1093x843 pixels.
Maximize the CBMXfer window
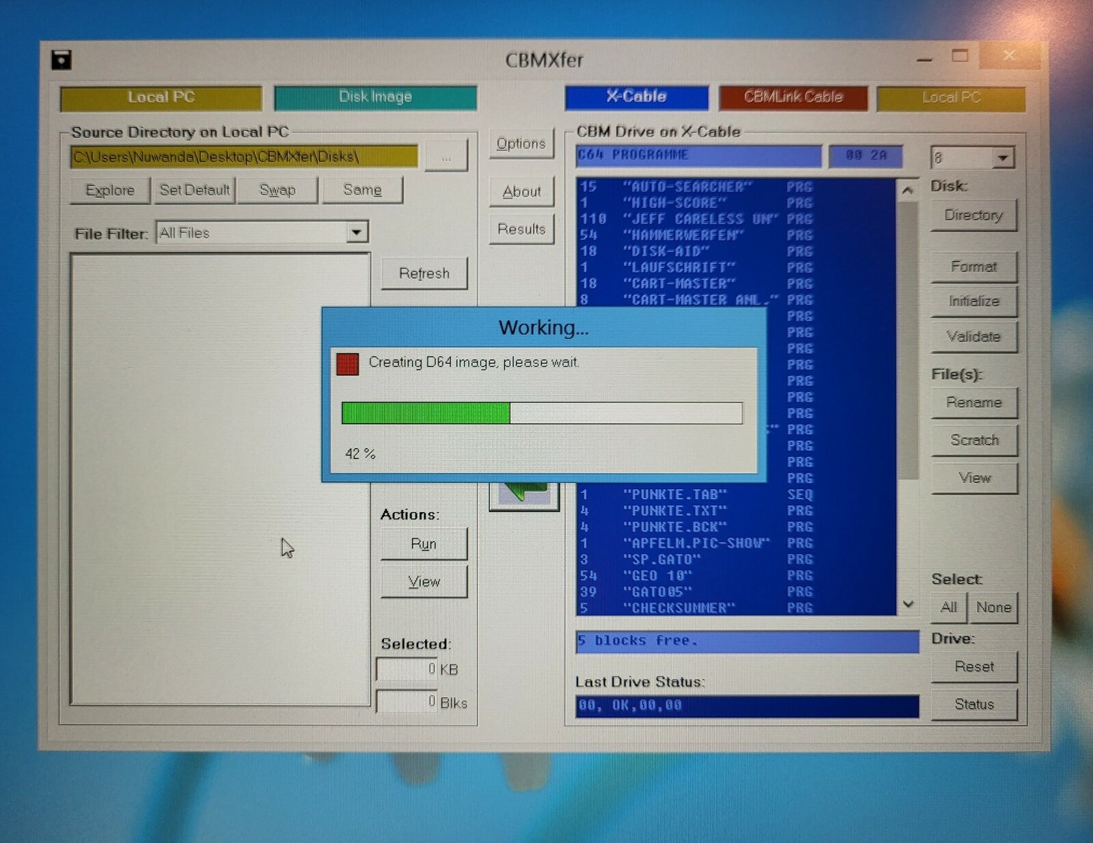960,56
